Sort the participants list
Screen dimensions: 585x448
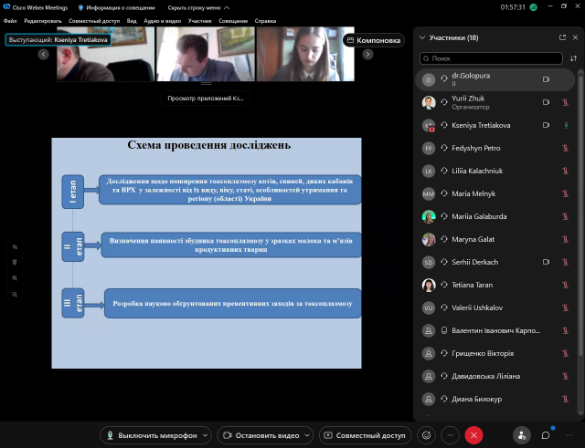coord(573,58)
